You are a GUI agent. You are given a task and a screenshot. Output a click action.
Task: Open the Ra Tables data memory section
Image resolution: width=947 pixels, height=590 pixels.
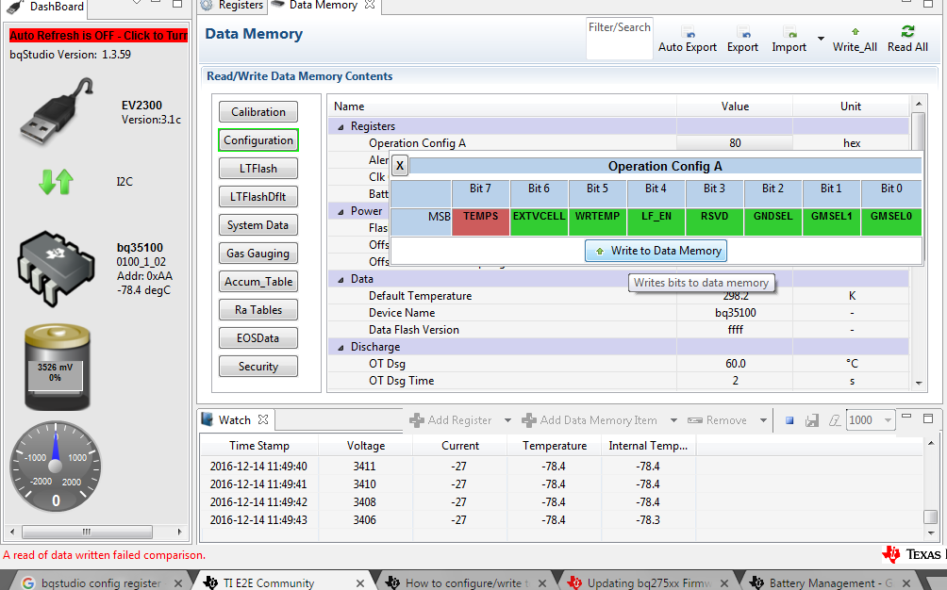click(x=258, y=309)
